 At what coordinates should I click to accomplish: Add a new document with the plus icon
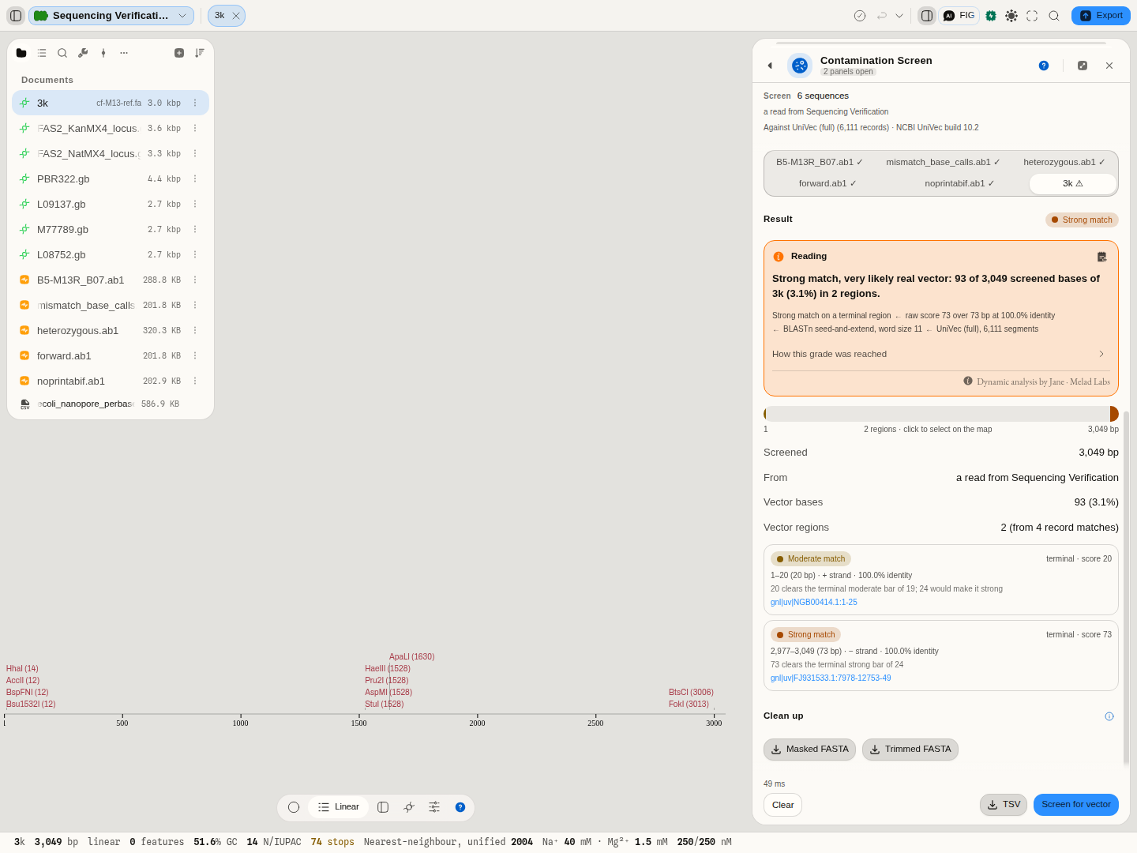point(179,53)
